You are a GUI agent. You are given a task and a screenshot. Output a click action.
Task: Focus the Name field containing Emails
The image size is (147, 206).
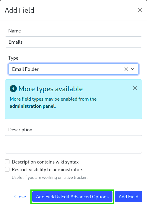[73, 42]
